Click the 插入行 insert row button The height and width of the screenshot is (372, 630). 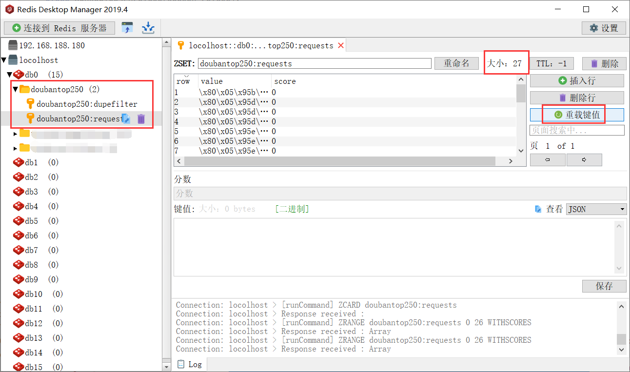point(577,80)
